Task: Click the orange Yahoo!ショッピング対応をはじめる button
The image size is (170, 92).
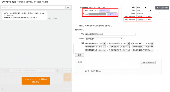Action: pos(36,81)
